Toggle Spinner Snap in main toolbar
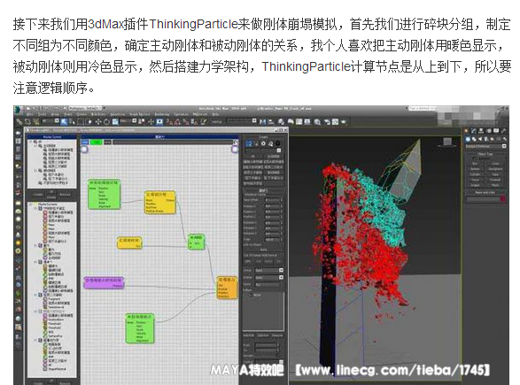 [x=194, y=121]
